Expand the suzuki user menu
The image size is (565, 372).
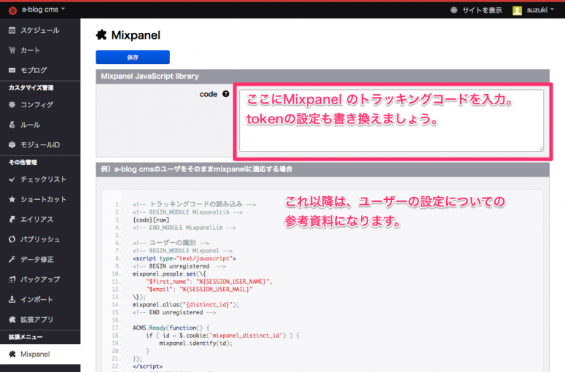tap(540, 10)
